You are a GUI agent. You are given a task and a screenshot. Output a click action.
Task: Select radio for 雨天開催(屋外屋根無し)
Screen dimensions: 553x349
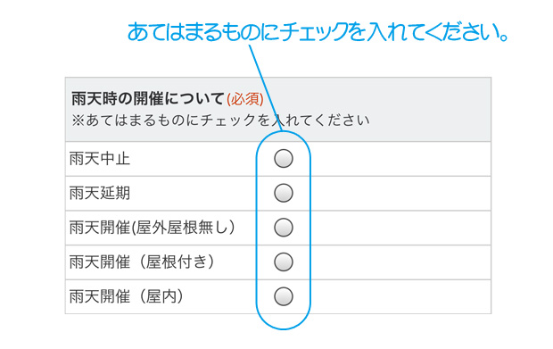click(x=284, y=228)
